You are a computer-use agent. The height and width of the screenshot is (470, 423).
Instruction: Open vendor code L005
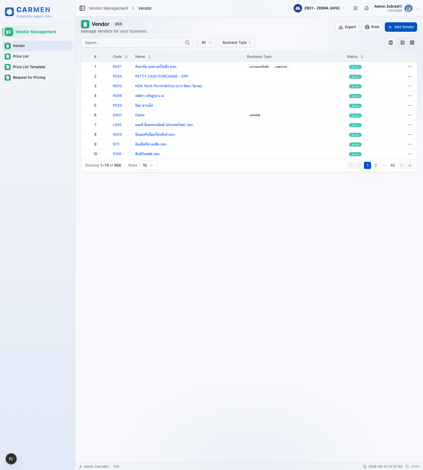pos(117,125)
